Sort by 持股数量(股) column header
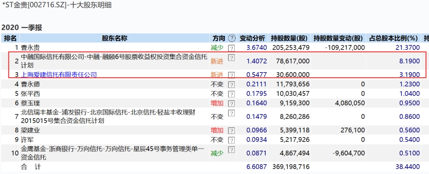 (x=290, y=38)
